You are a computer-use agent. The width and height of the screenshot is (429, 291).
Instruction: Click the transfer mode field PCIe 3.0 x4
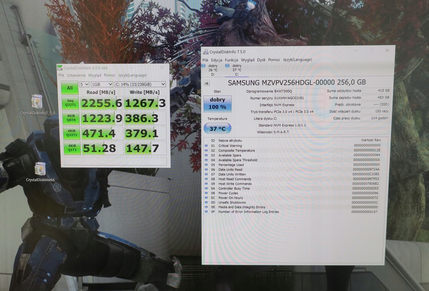point(299,112)
